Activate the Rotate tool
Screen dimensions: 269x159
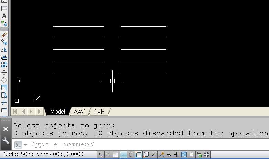click(x=4, y=80)
